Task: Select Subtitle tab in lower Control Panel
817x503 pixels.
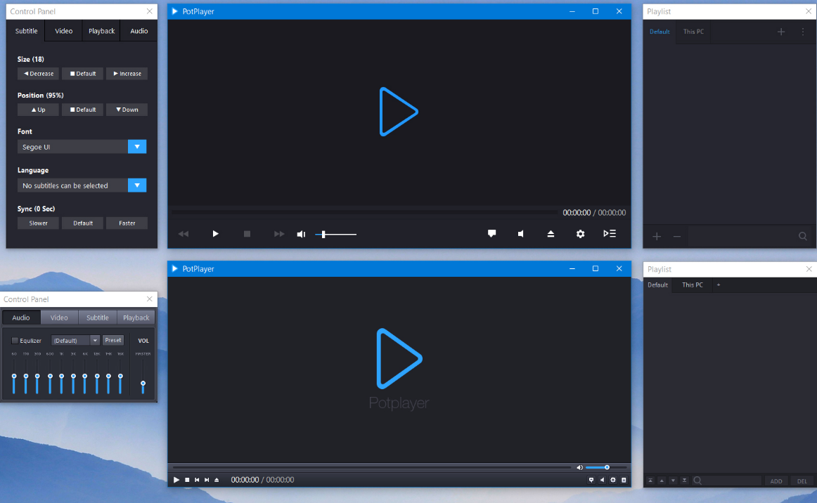Action: point(98,318)
